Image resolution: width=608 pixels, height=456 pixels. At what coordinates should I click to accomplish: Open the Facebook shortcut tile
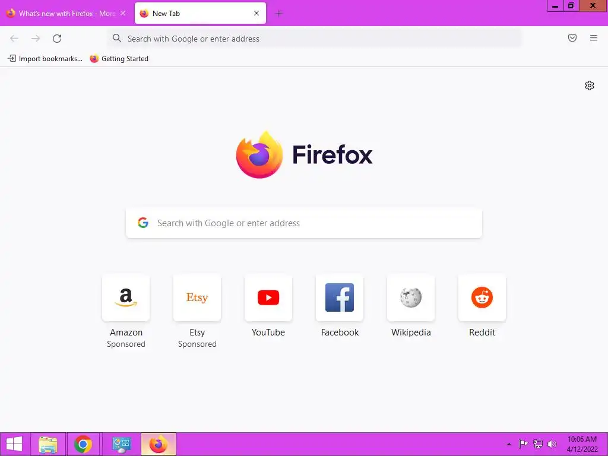pyautogui.click(x=340, y=298)
